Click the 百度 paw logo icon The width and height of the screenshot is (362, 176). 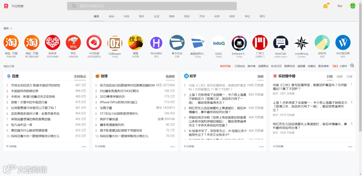coord(9,76)
